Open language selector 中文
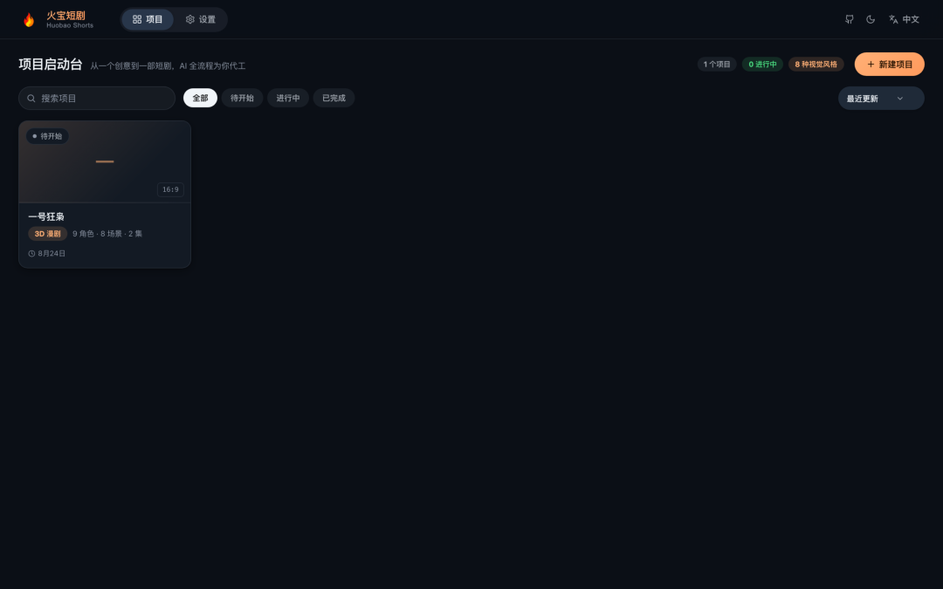 coord(904,19)
